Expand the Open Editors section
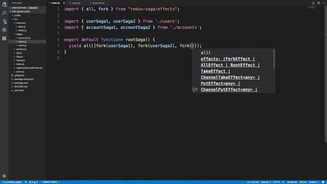 point(27,8)
